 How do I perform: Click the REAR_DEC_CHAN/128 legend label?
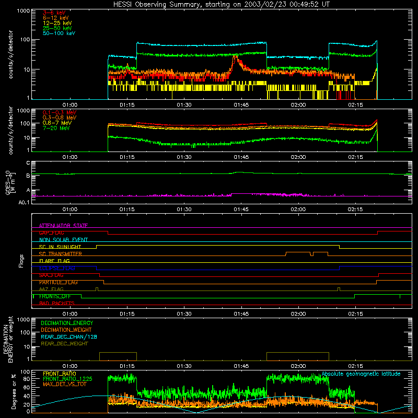[x=69, y=336]
